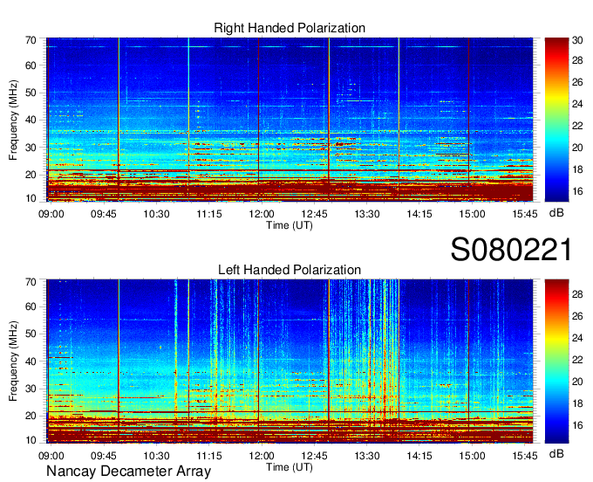Click the bottom plot's Time (UT) axis label
Screen dimensions: 593x482
pos(290,467)
